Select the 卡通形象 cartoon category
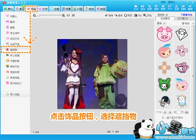196x140 pixels. [x=13, y=61]
